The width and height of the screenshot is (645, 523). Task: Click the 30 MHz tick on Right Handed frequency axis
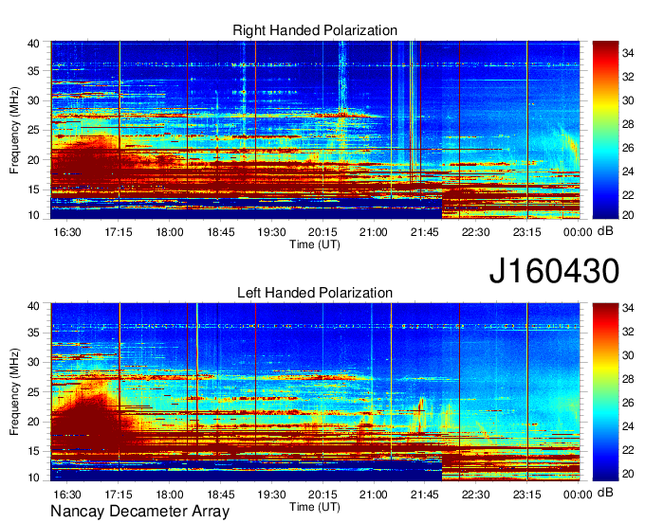pos(33,100)
